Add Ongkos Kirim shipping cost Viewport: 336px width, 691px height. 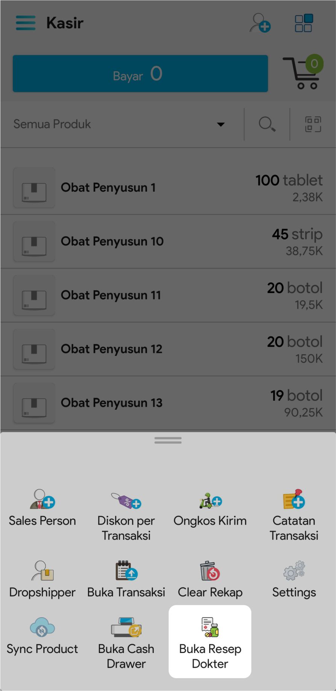210,508
